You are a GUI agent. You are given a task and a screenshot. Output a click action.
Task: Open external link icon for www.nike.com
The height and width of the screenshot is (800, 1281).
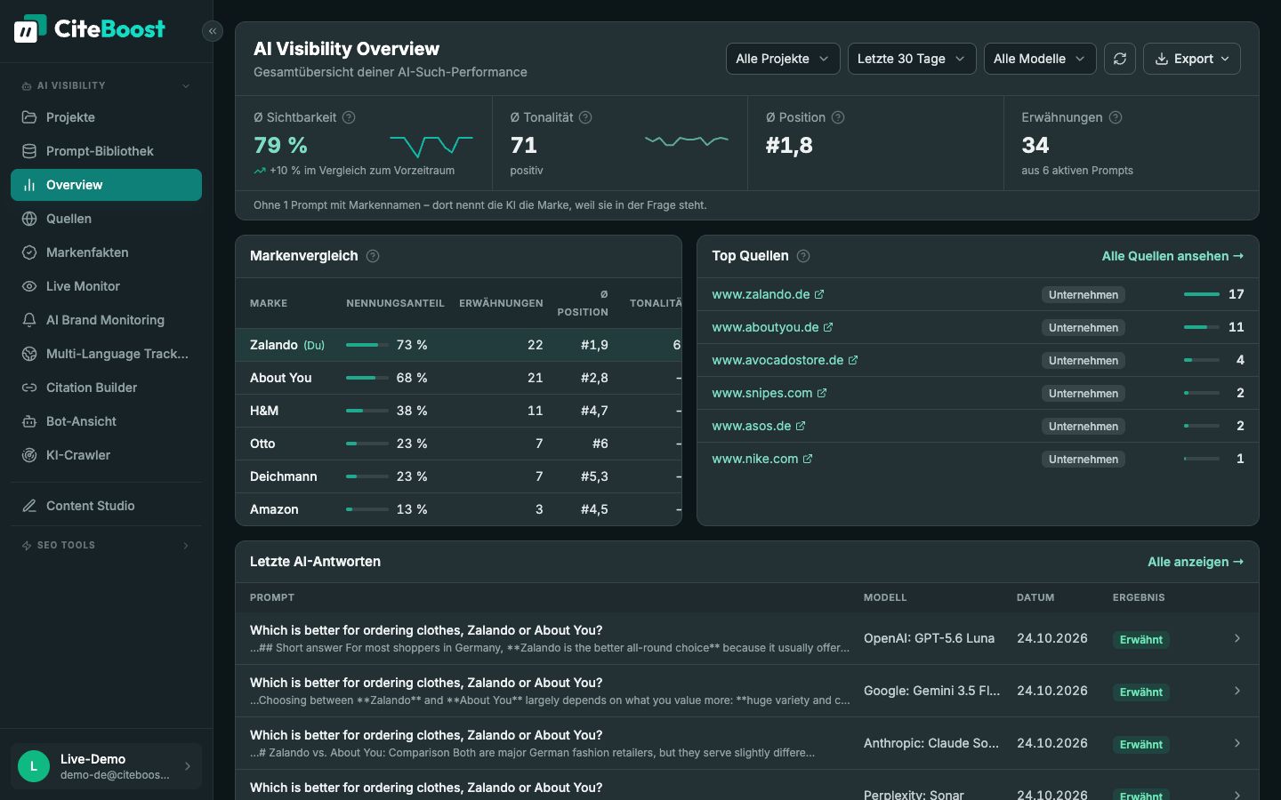click(808, 459)
